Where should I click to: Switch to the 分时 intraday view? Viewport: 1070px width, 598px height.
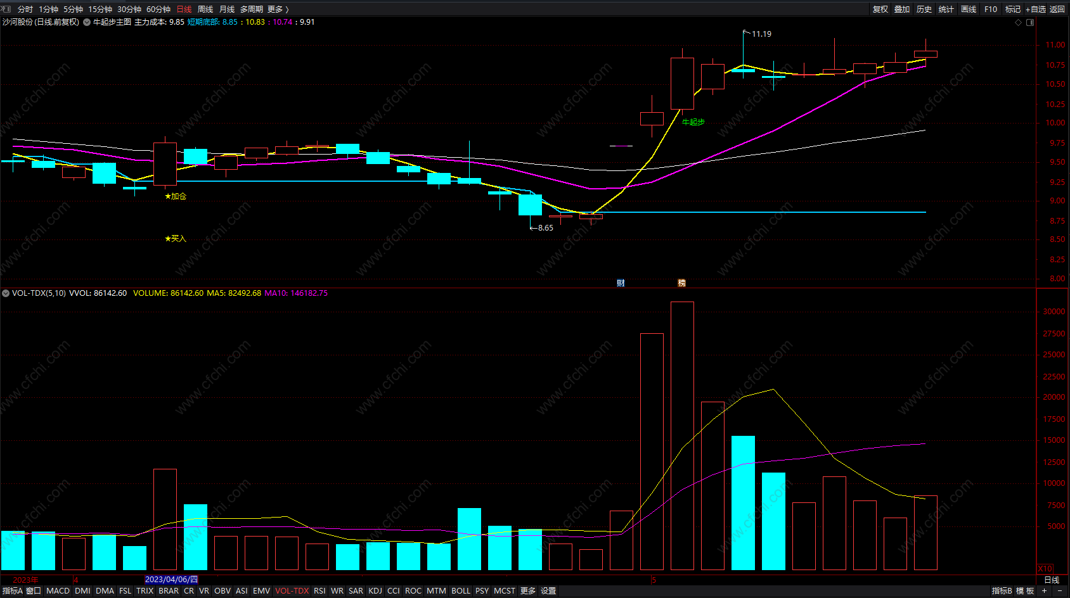25,10
